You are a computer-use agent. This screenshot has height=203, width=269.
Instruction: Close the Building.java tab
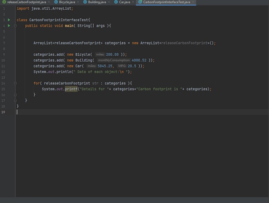coord(109,2)
